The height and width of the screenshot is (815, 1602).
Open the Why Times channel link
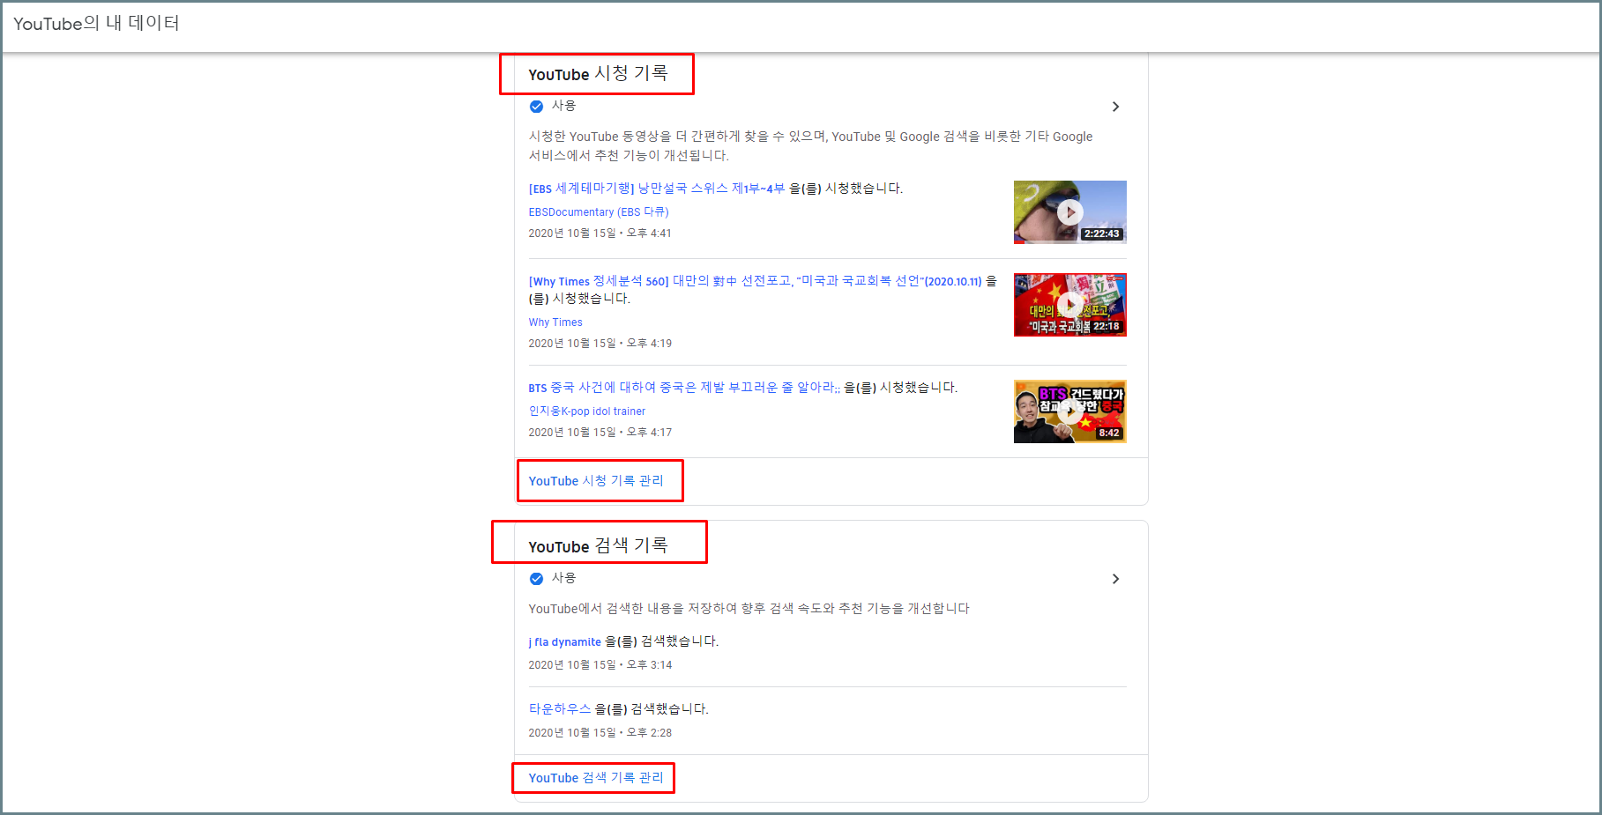coord(555,322)
